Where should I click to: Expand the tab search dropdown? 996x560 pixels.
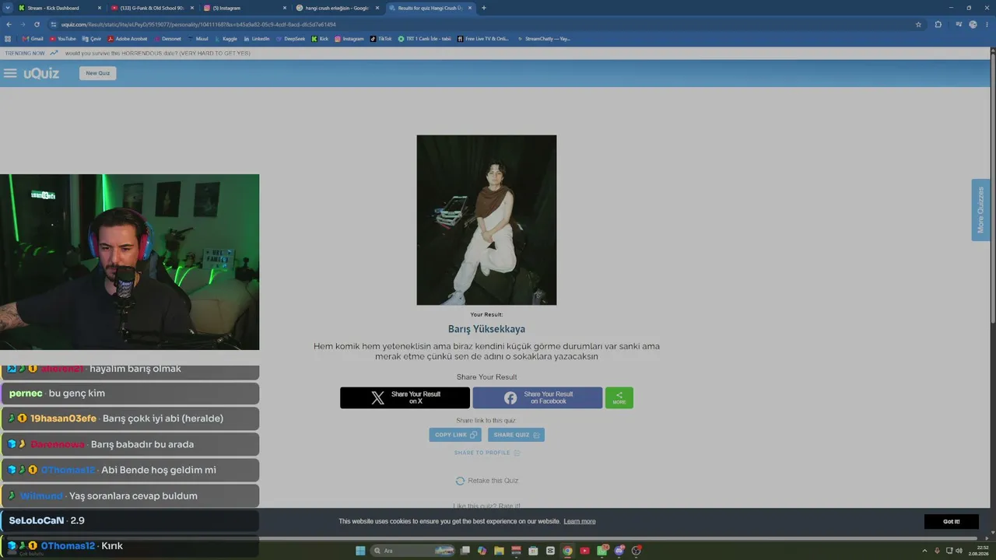[x=6, y=8]
